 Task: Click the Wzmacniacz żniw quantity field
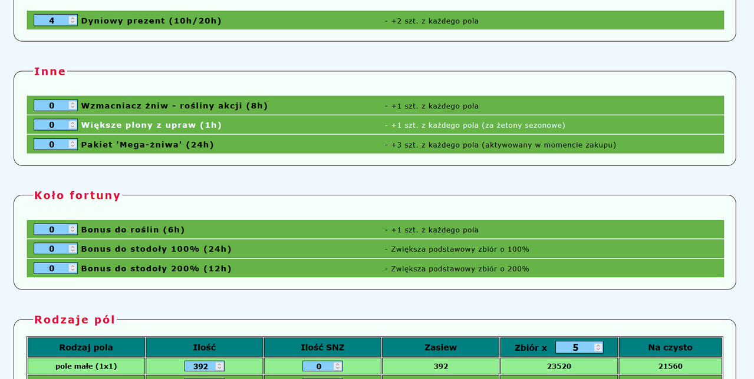pyautogui.click(x=55, y=105)
